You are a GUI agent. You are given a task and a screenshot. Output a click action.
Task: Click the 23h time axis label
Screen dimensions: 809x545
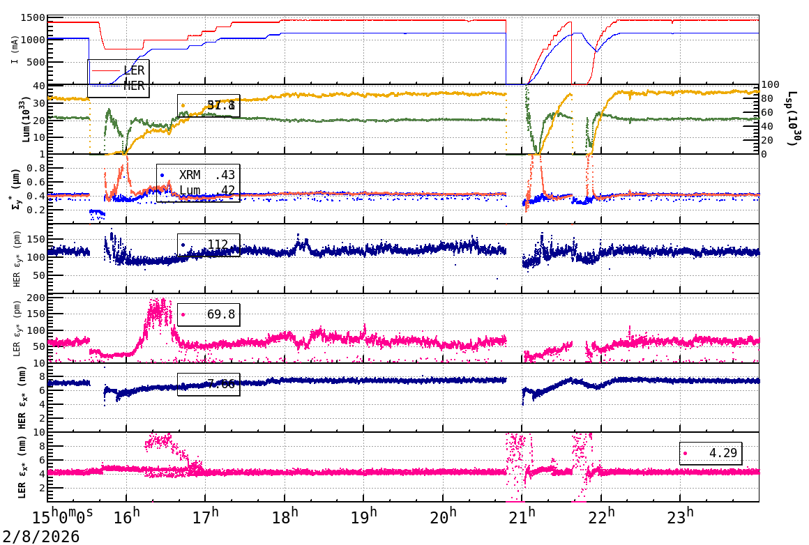pyautogui.click(x=680, y=517)
